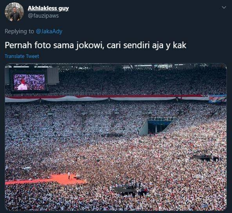Screen dimensions: 232x213
Task: Click the Akhlakless guy display name
Action: pyautogui.click(x=48, y=8)
